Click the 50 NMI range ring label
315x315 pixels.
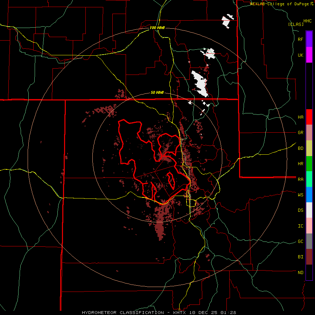[x=157, y=93]
